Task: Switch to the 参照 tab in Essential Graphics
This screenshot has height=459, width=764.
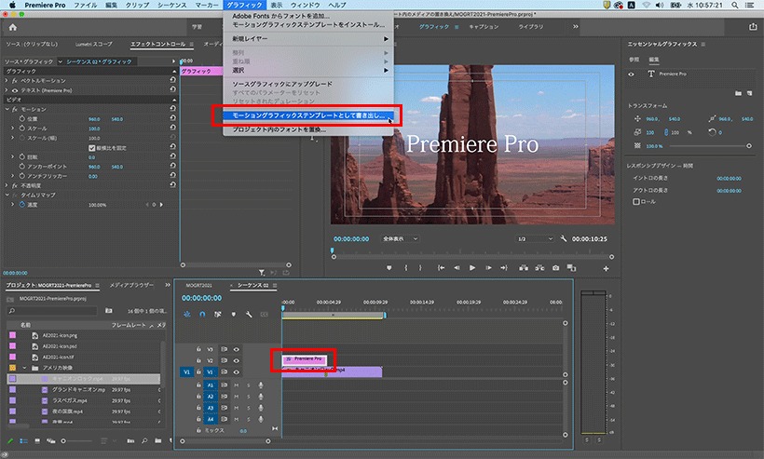Action: [x=634, y=60]
